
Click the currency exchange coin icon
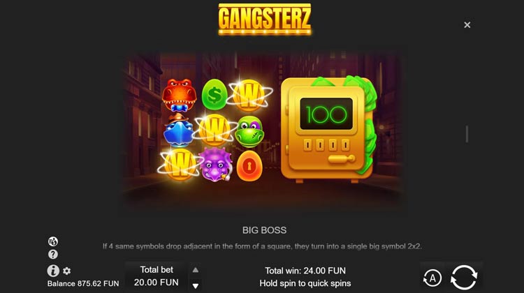tap(53, 241)
